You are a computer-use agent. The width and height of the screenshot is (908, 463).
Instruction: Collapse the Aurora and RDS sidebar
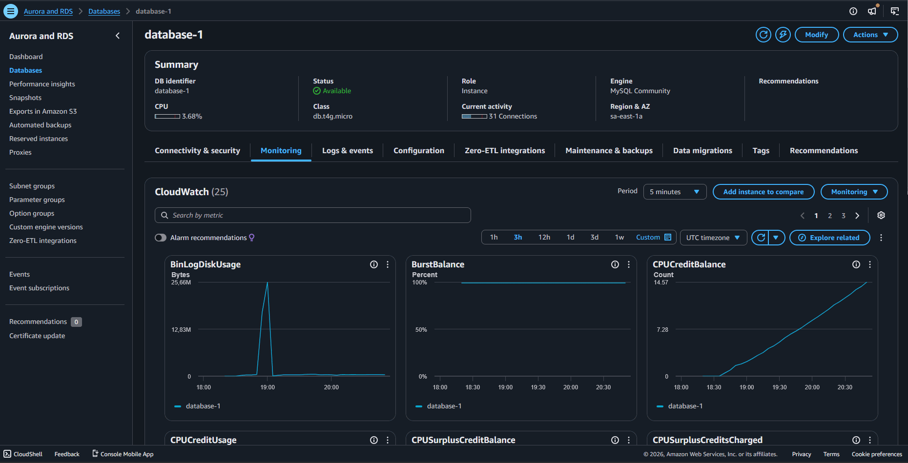(118, 36)
